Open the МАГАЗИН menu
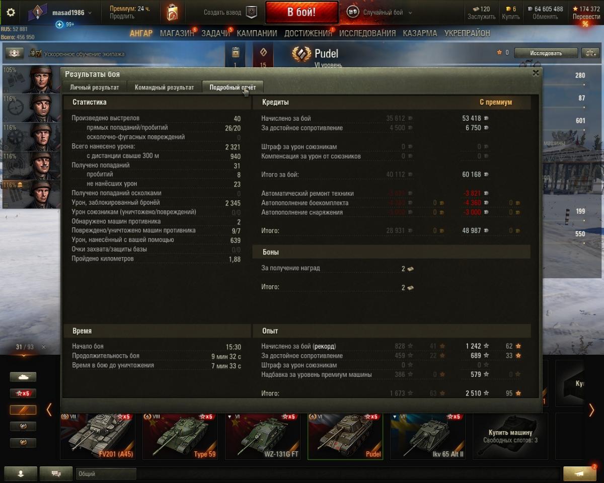 point(177,33)
